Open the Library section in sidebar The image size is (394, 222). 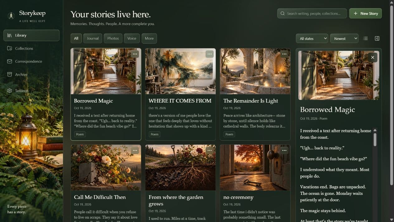(x=31, y=35)
